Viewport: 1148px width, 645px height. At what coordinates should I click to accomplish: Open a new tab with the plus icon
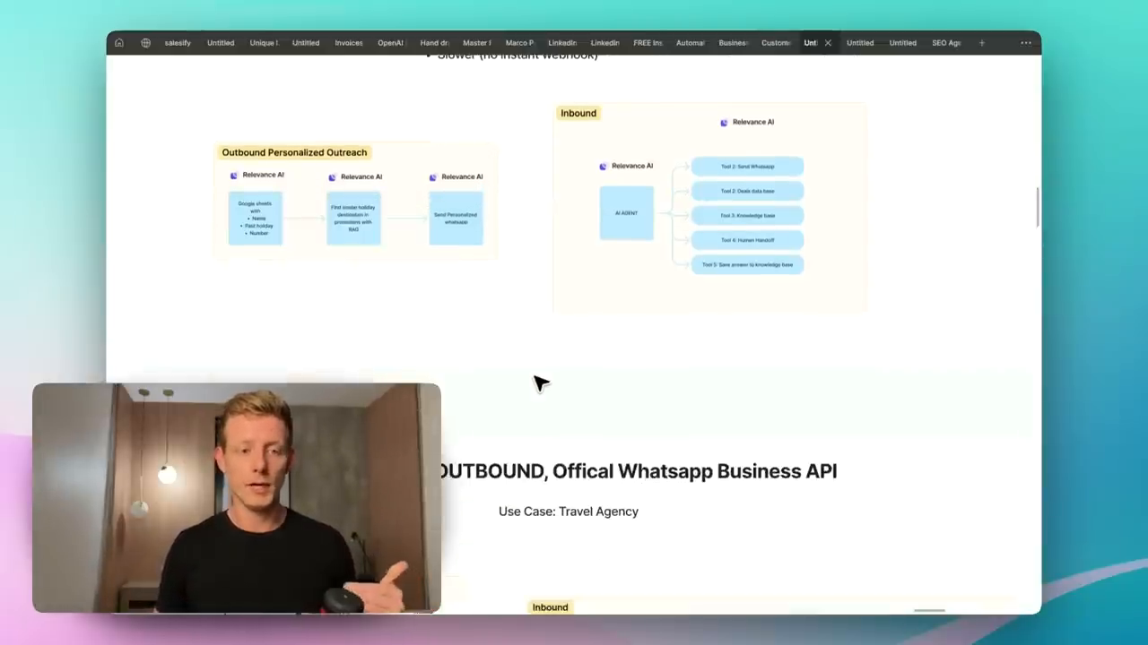[981, 42]
